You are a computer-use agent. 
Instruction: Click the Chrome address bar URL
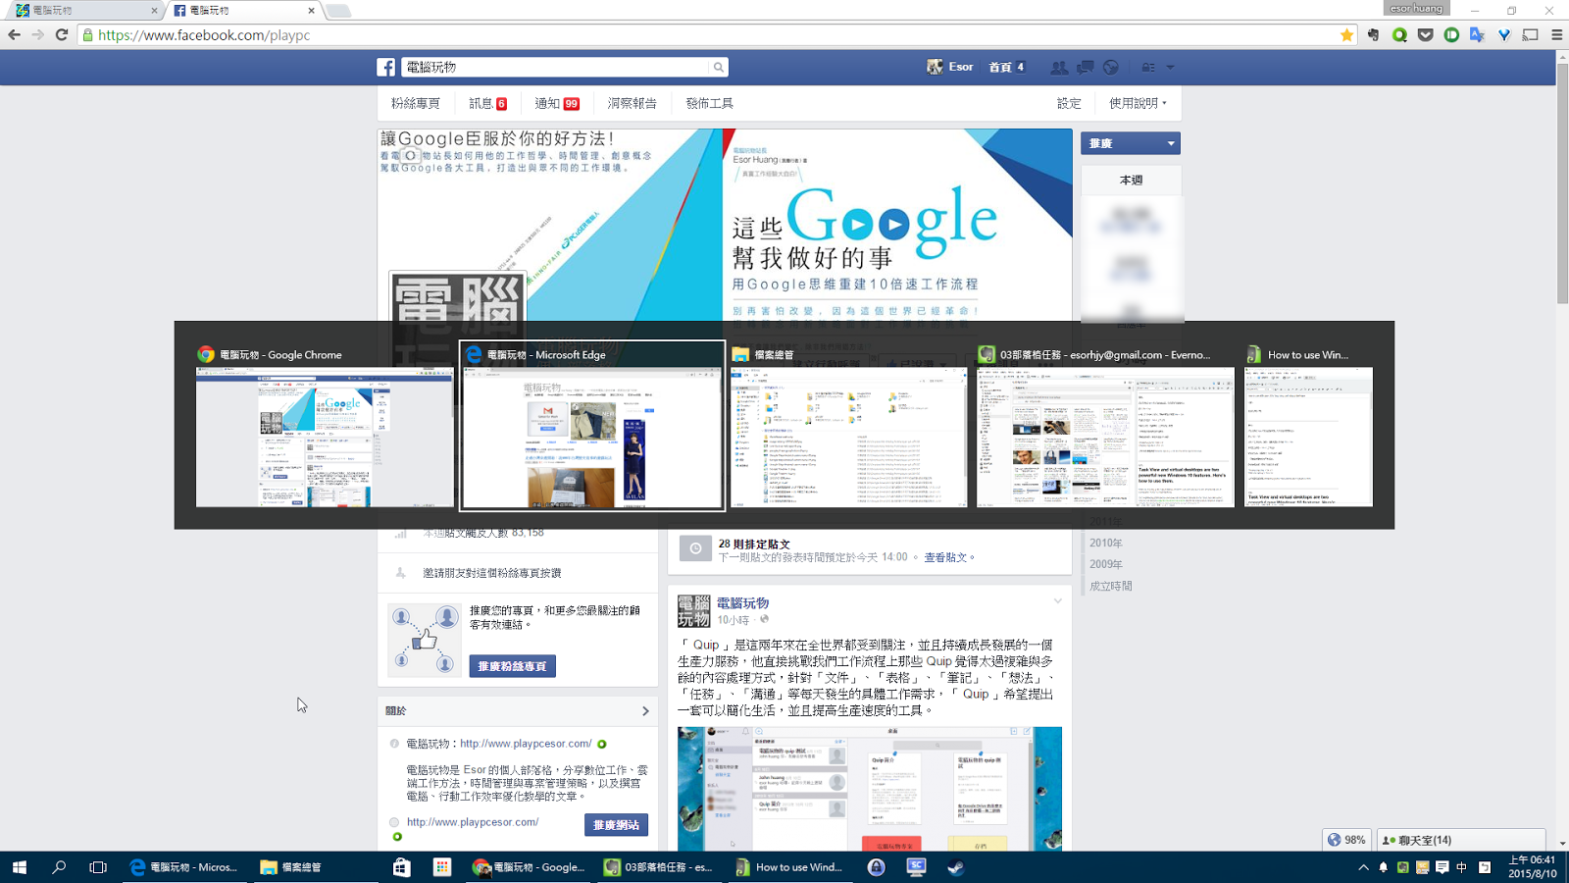(204, 35)
